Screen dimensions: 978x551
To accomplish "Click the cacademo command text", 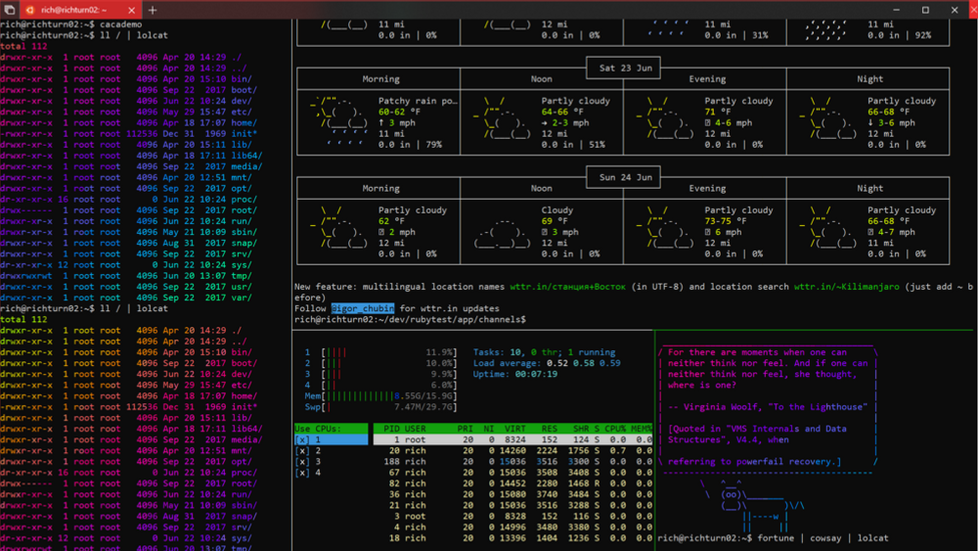I will point(121,24).
